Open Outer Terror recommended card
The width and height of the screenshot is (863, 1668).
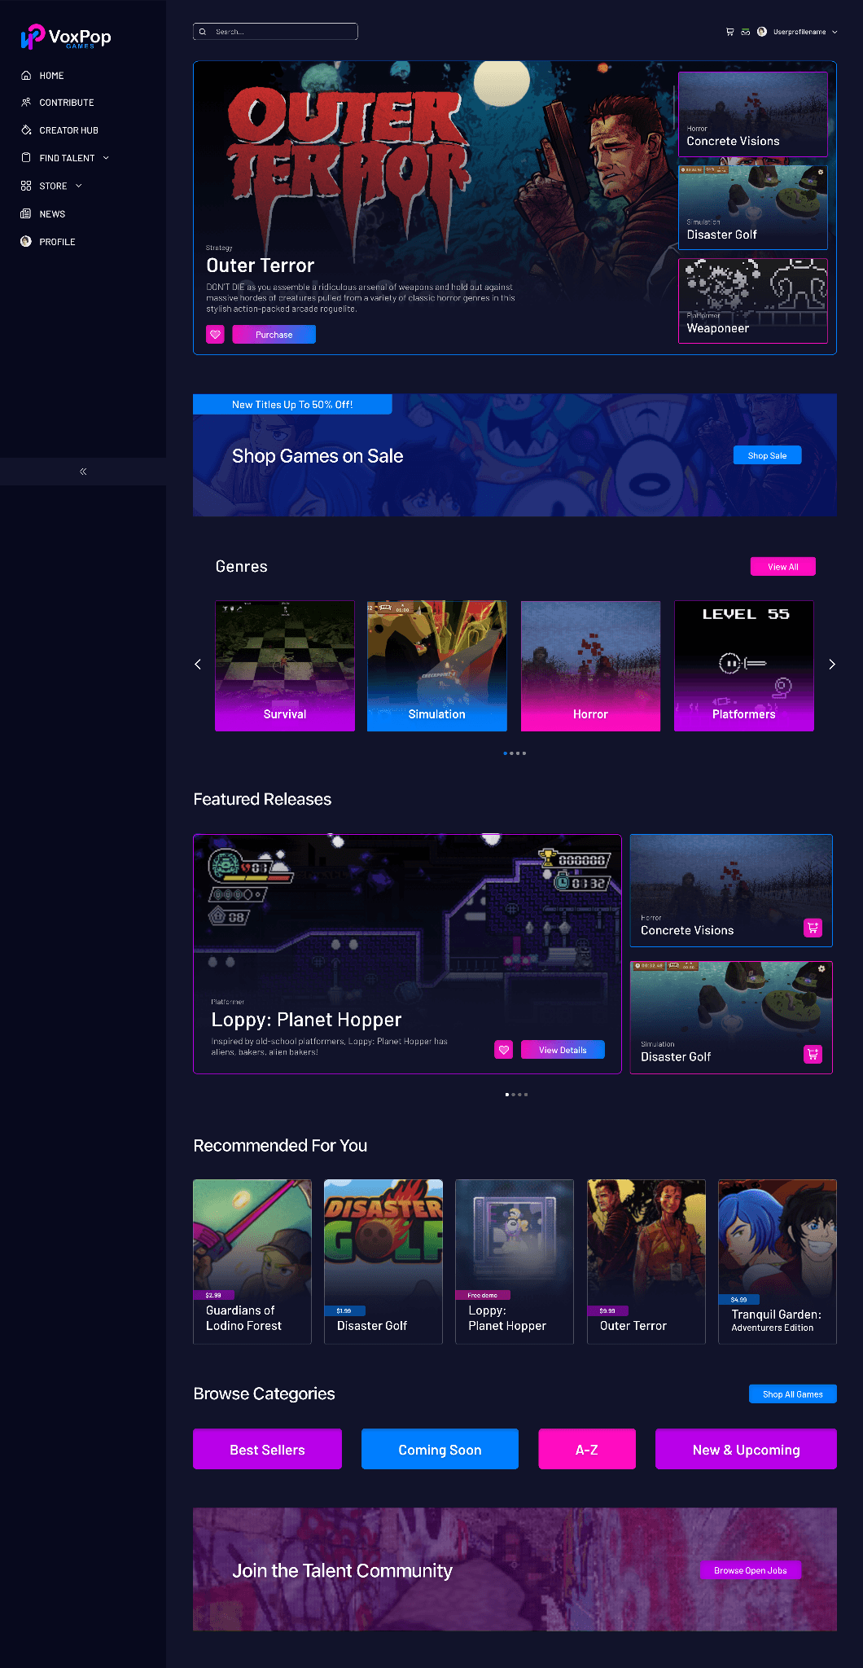(x=646, y=1262)
